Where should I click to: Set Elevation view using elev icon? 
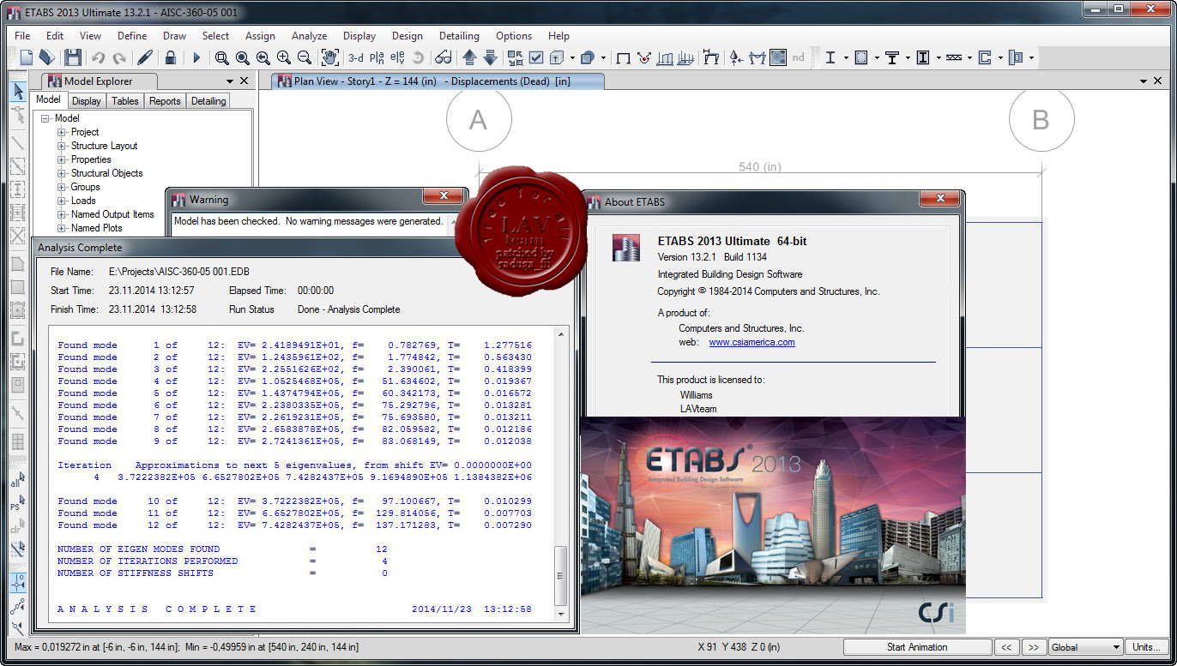[397, 57]
